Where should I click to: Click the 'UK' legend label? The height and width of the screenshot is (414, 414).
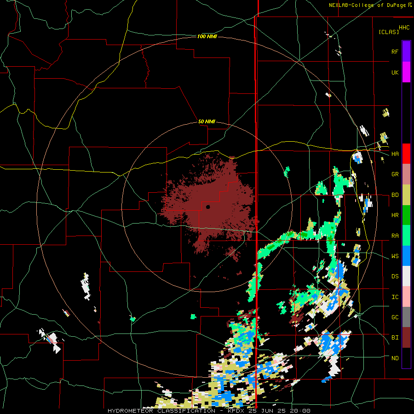395,72
